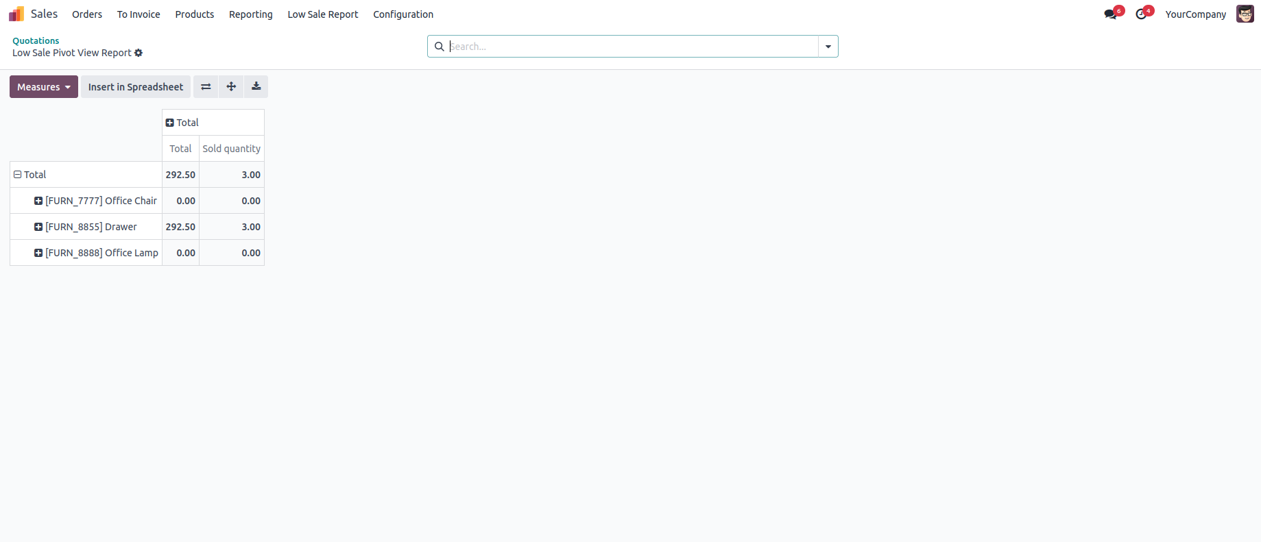Screen dimensions: 1261x542
Task: Open the activities clock icon
Action: coord(1141,14)
